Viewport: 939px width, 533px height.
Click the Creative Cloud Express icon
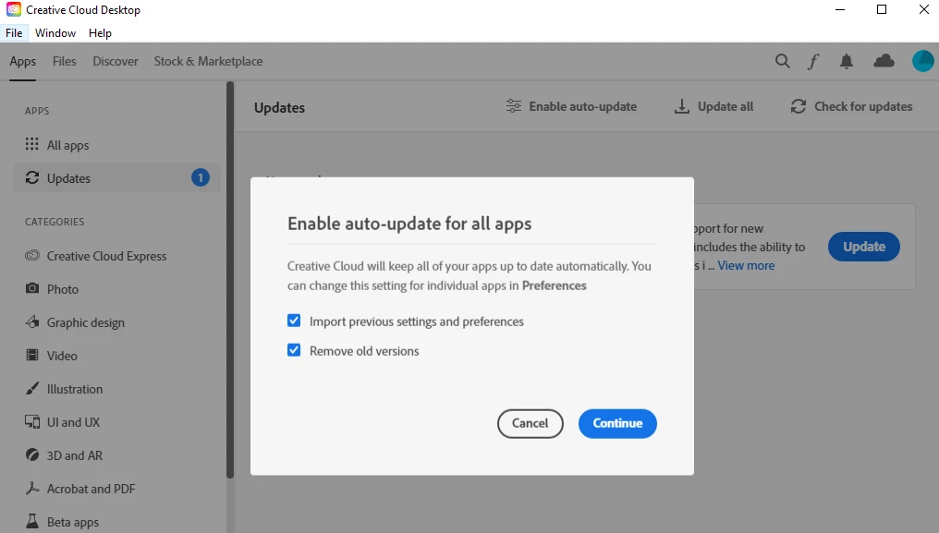click(31, 256)
